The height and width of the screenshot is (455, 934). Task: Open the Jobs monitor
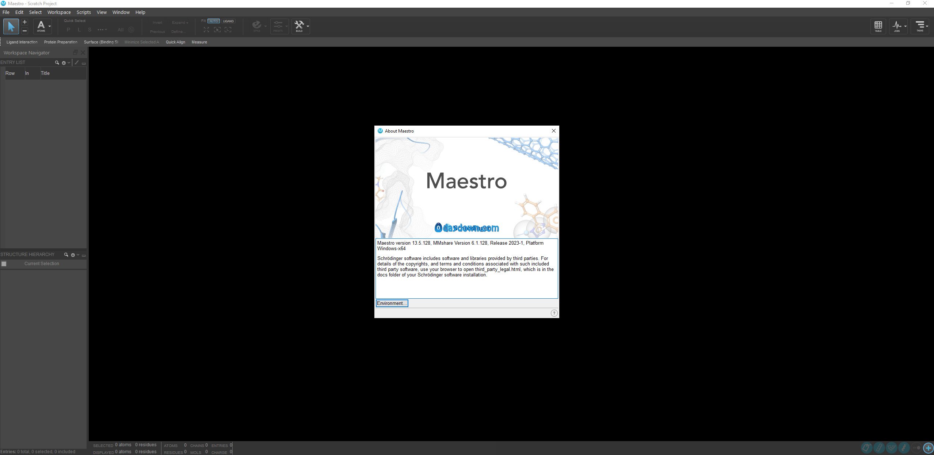pyautogui.click(x=897, y=26)
